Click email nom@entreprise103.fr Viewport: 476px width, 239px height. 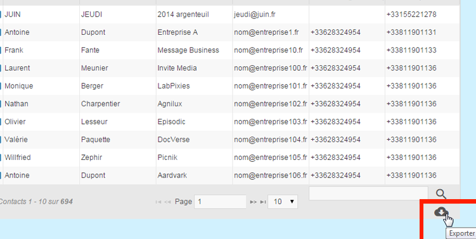pyautogui.click(x=271, y=121)
